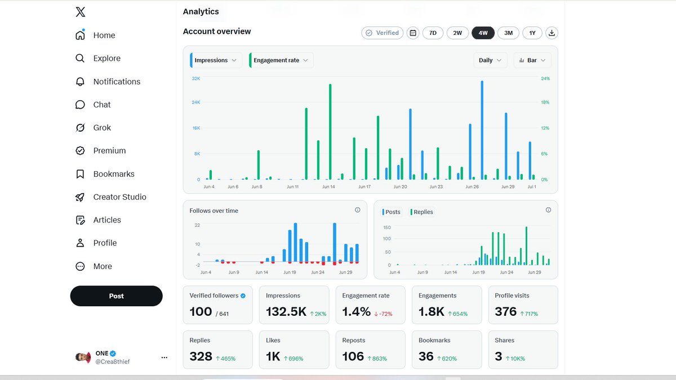Open Premium badge icon in sidebar
Image resolution: width=676 pixels, height=380 pixels.
pos(80,151)
